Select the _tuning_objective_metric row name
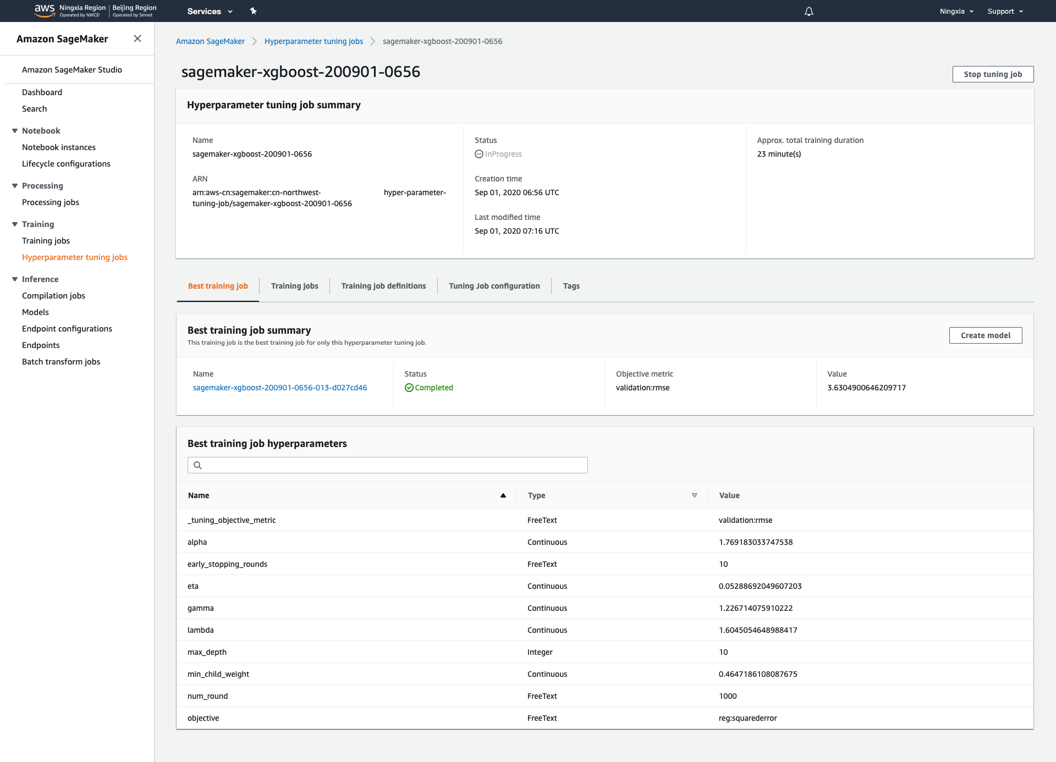 coord(232,520)
